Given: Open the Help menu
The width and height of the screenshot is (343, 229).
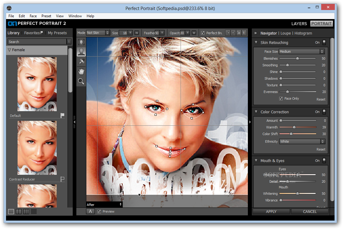Looking at the screenshot, I should click(x=90, y=16).
